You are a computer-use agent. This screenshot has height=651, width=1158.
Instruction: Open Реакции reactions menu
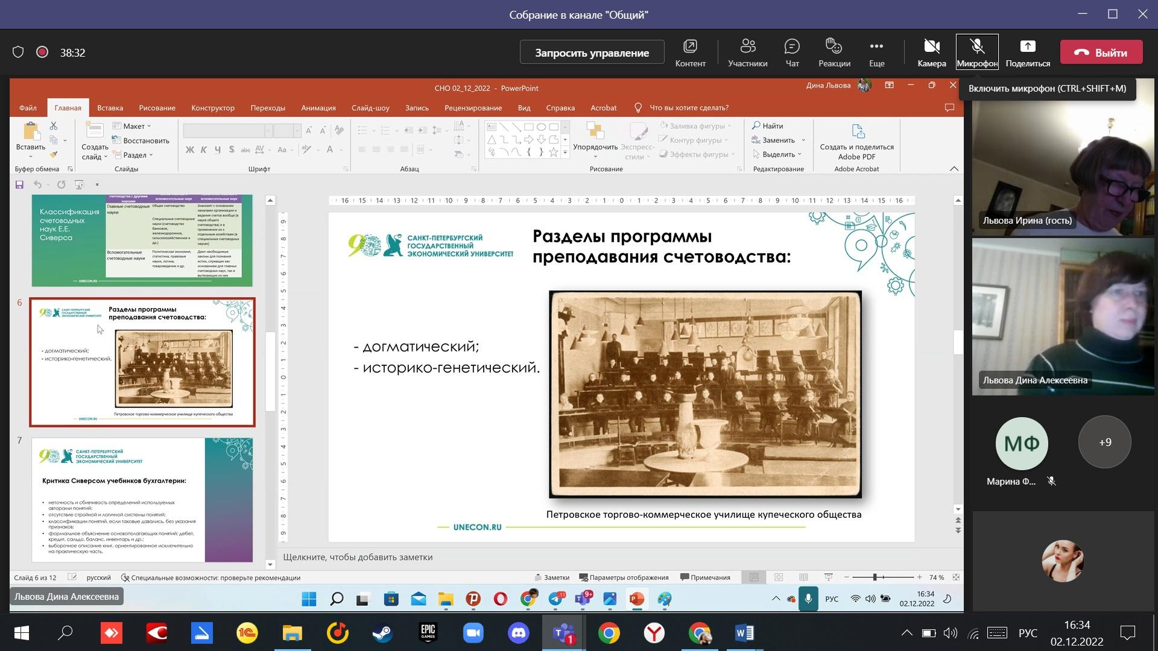point(834,52)
